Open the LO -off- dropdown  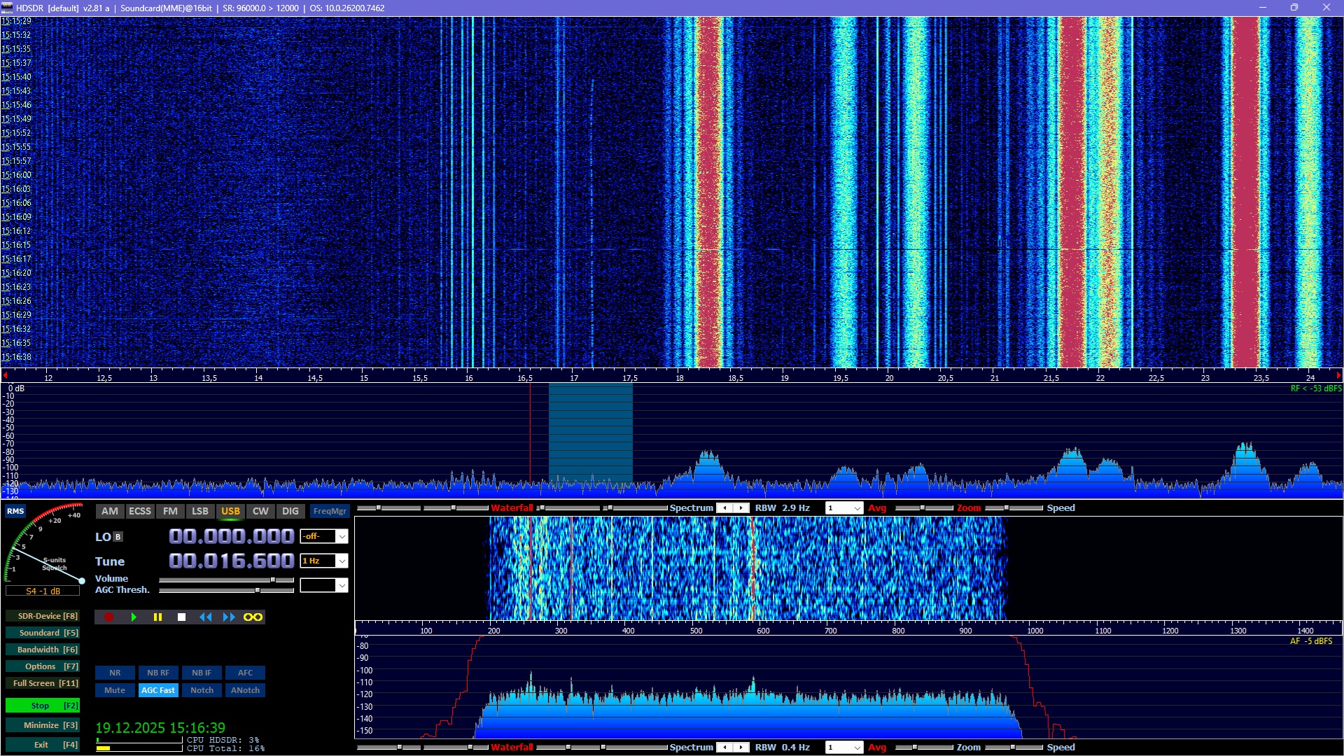342,536
